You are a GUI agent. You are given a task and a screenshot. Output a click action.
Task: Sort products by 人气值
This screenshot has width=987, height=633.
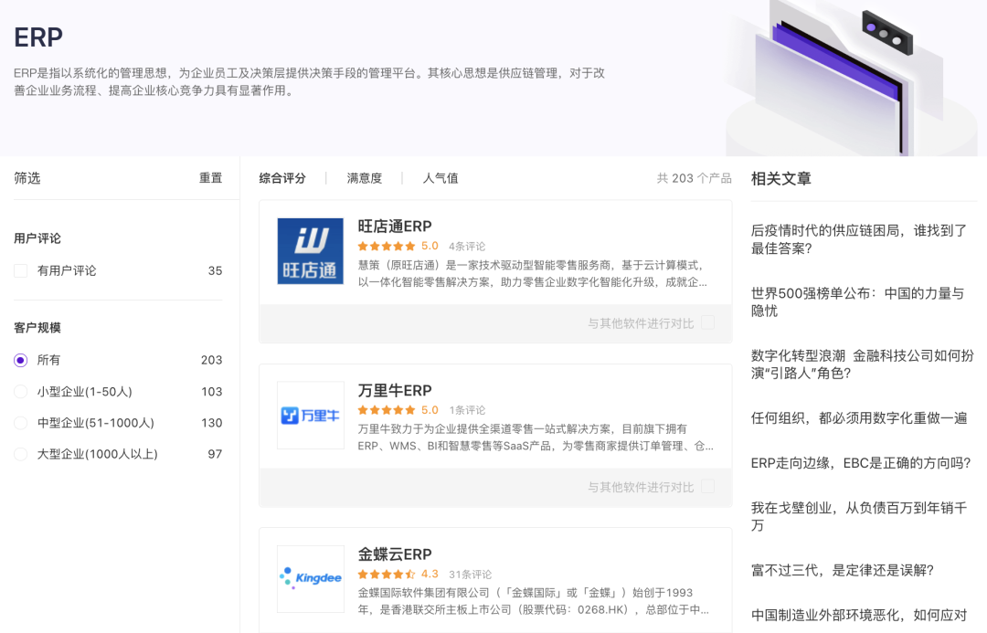point(440,178)
